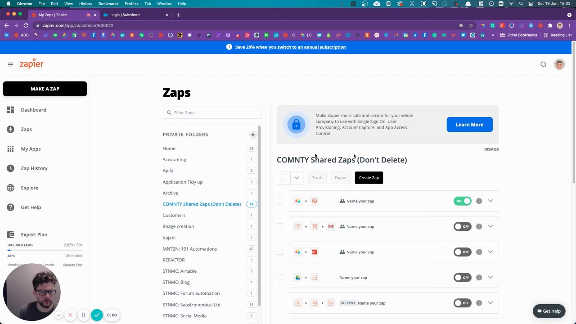Open a new Chrome tab
Screen dimensions: 576x324
point(178,15)
